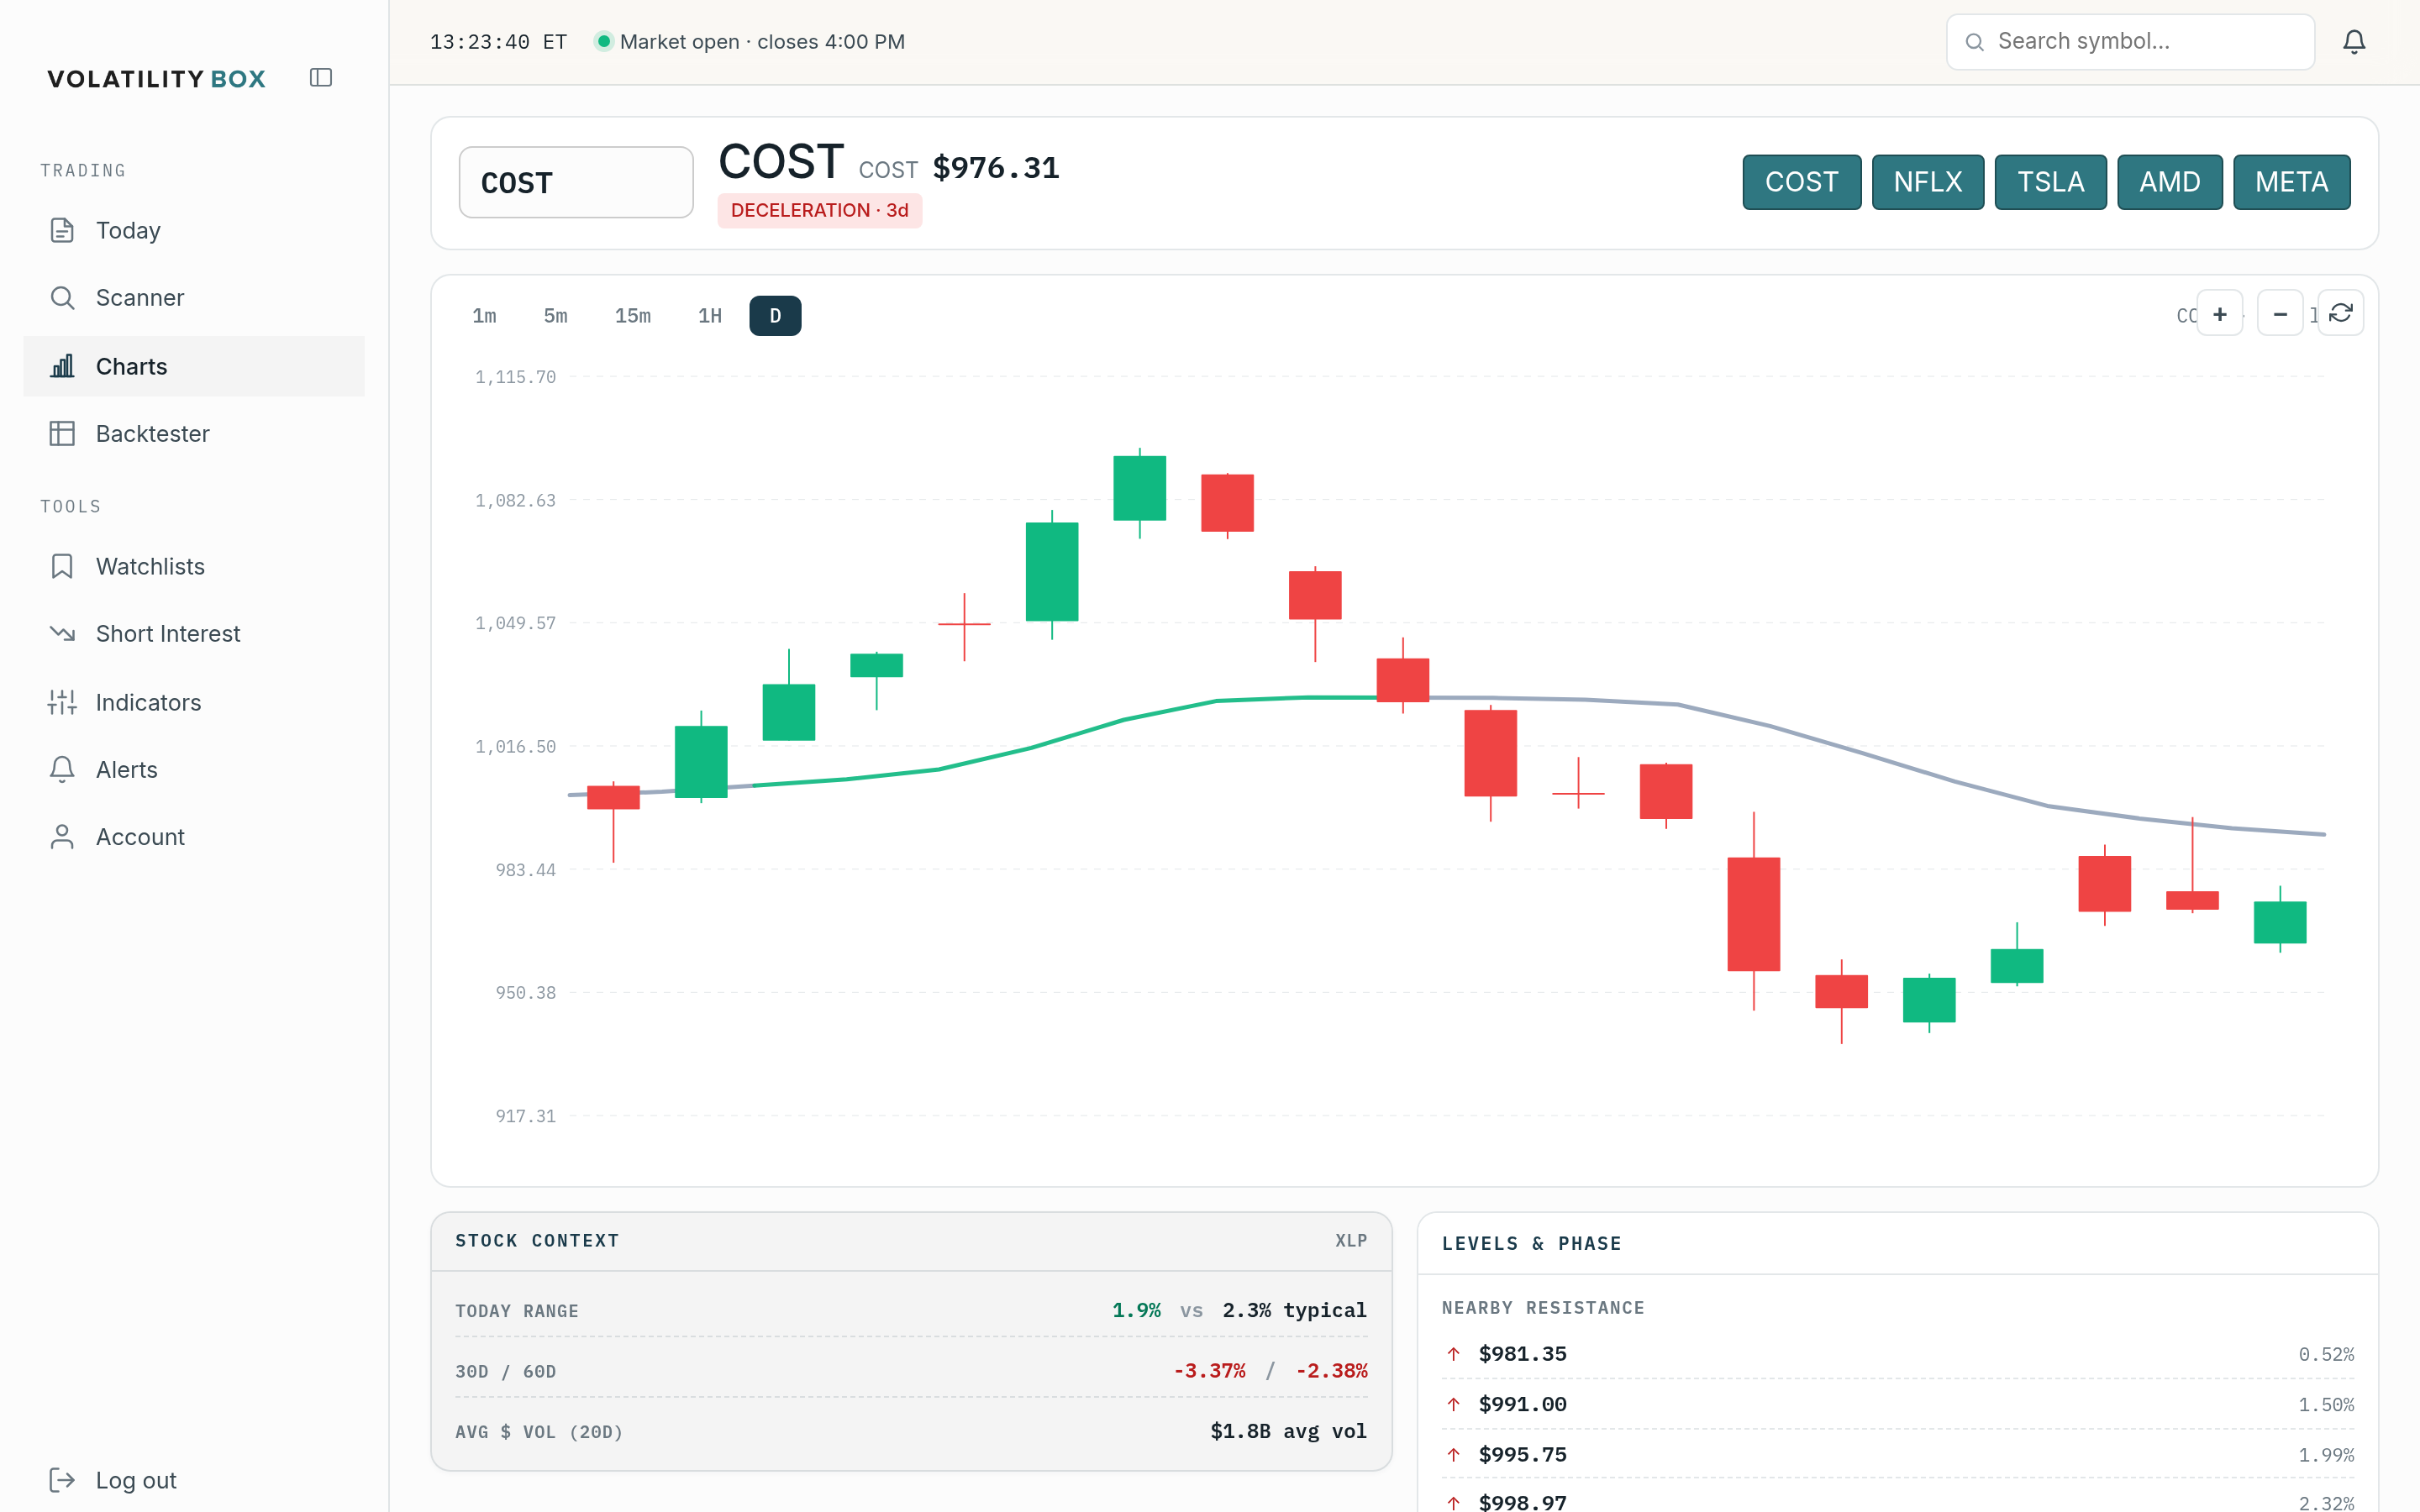2420x1512 pixels.
Task: Switch chart to 5m timeframe
Action: [555, 316]
